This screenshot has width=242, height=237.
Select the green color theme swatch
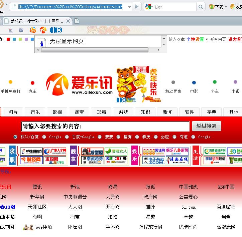click(20, 39)
